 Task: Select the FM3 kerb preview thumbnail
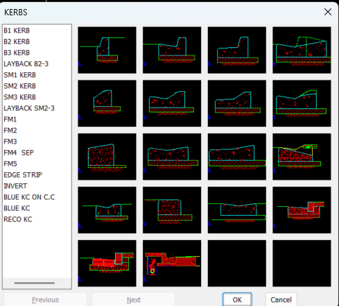click(237, 157)
